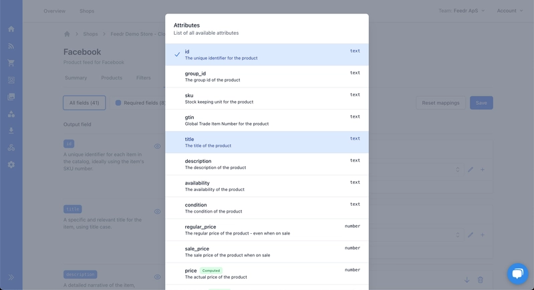Click pencil edit icon in title row
The image size is (534, 290).
tap(471, 235)
